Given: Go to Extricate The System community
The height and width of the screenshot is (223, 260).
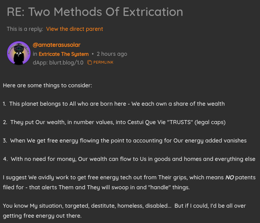Looking at the screenshot, I should pyautogui.click(x=64, y=54).
